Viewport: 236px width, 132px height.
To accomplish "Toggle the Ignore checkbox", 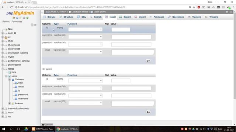I will pos(44,69).
